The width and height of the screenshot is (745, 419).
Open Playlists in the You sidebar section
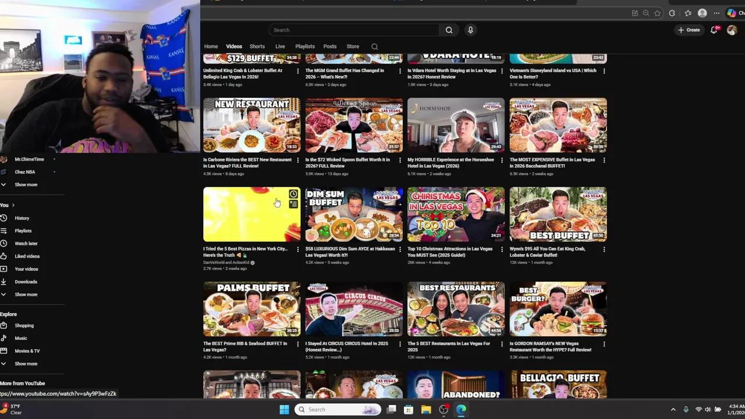[x=23, y=231]
